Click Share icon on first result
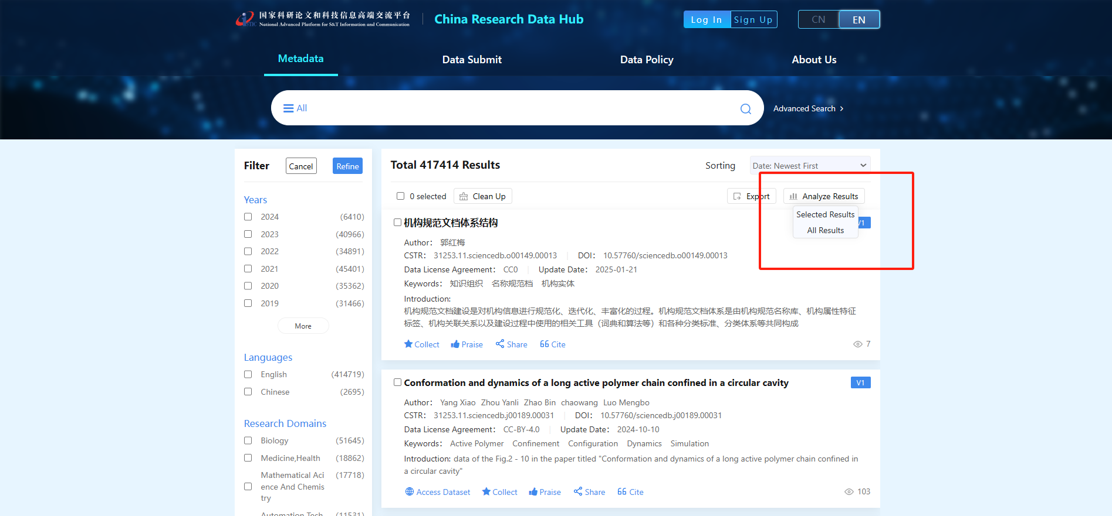The width and height of the screenshot is (1112, 516). click(x=500, y=344)
